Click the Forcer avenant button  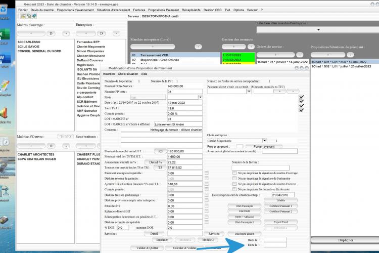(x=264, y=146)
